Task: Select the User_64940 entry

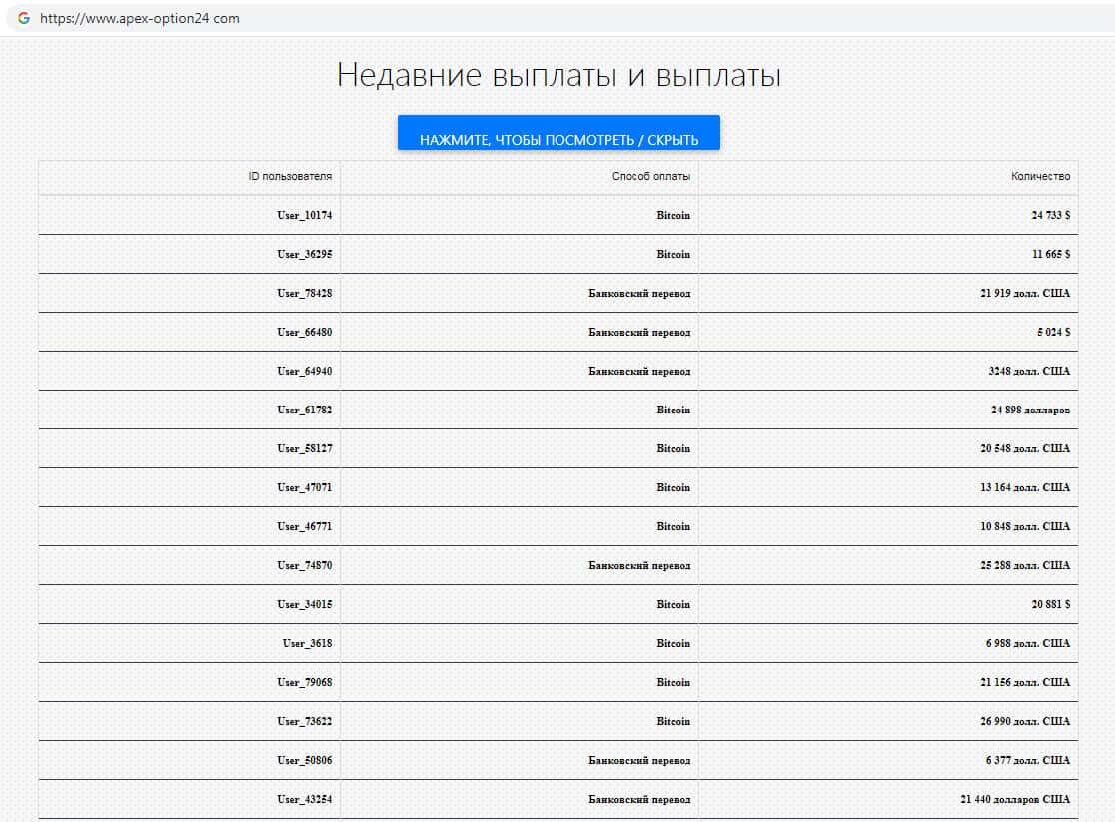Action: point(304,372)
